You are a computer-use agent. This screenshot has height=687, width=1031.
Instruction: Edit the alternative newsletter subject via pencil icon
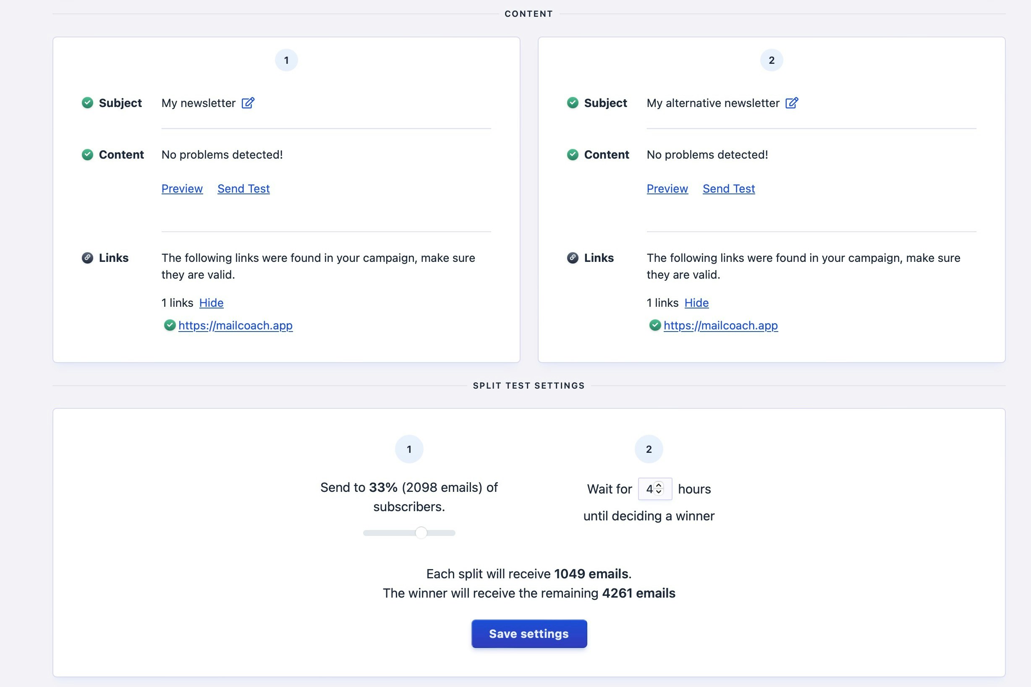tap(791, 102)
